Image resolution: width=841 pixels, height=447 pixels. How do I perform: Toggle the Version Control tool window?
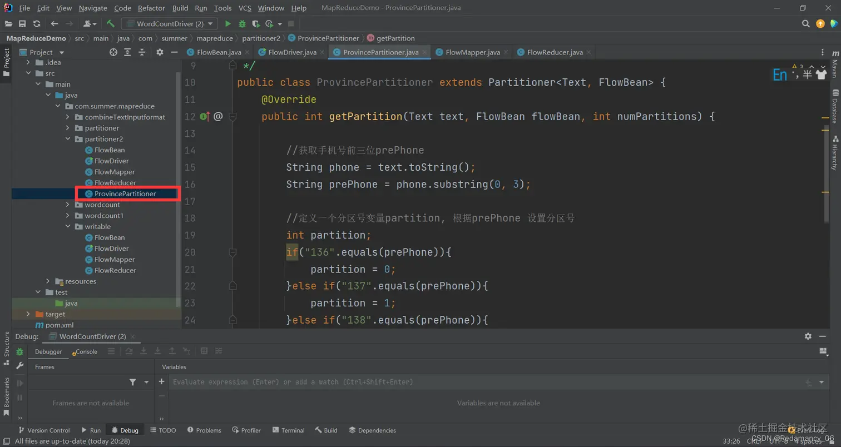tap(44, 430)
